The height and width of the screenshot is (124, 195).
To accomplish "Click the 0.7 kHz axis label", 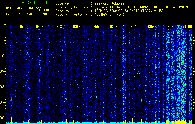I will point(3,102).
